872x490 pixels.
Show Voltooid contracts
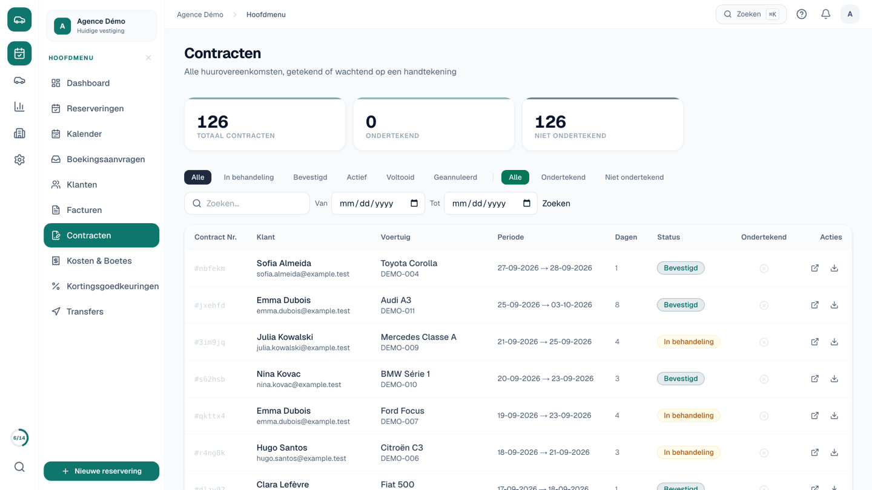click(x=400, y=177)
